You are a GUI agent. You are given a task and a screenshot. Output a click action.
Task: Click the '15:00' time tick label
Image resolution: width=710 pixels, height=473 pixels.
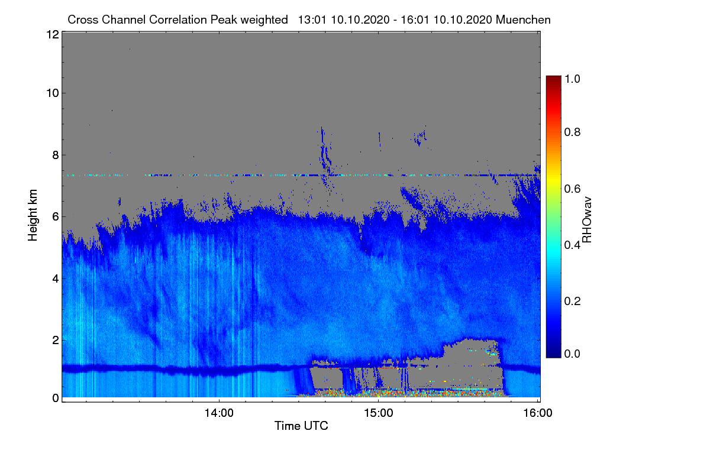click(378, 413)
